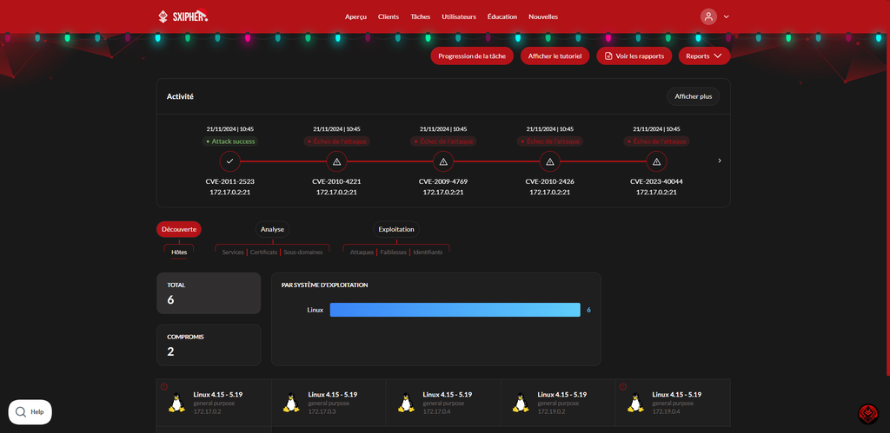Image resolution: width=890 pixels, height=433 pixels.
Task: Click the penguin icon for host 172.17.0.4
Action: click(x=406, y=403)
